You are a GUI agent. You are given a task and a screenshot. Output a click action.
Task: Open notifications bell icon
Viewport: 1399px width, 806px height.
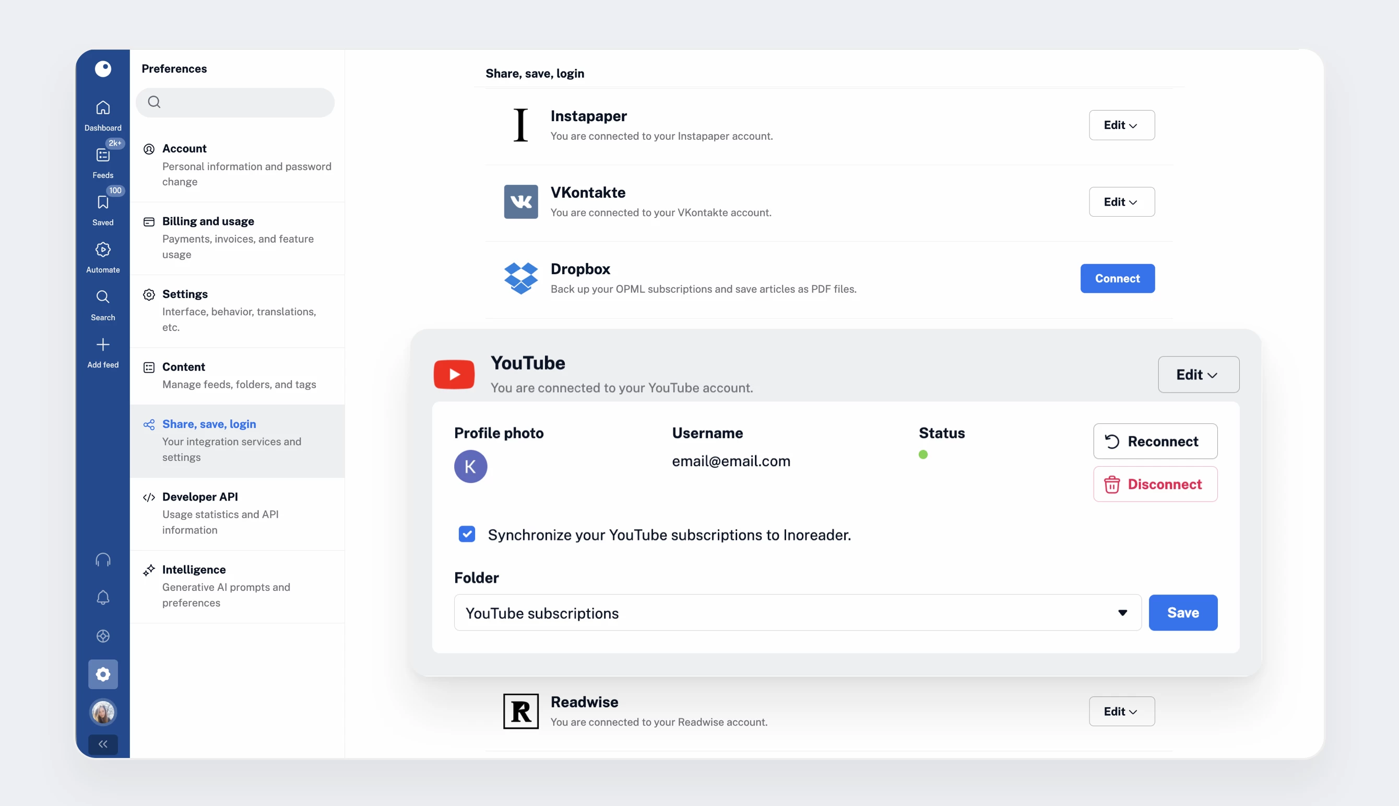tap(103, 598)
